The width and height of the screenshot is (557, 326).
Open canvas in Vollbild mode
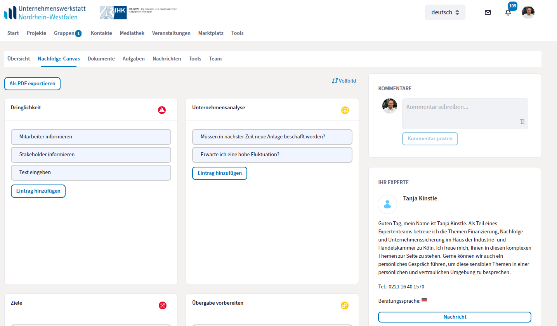click(x=344, y=81)
